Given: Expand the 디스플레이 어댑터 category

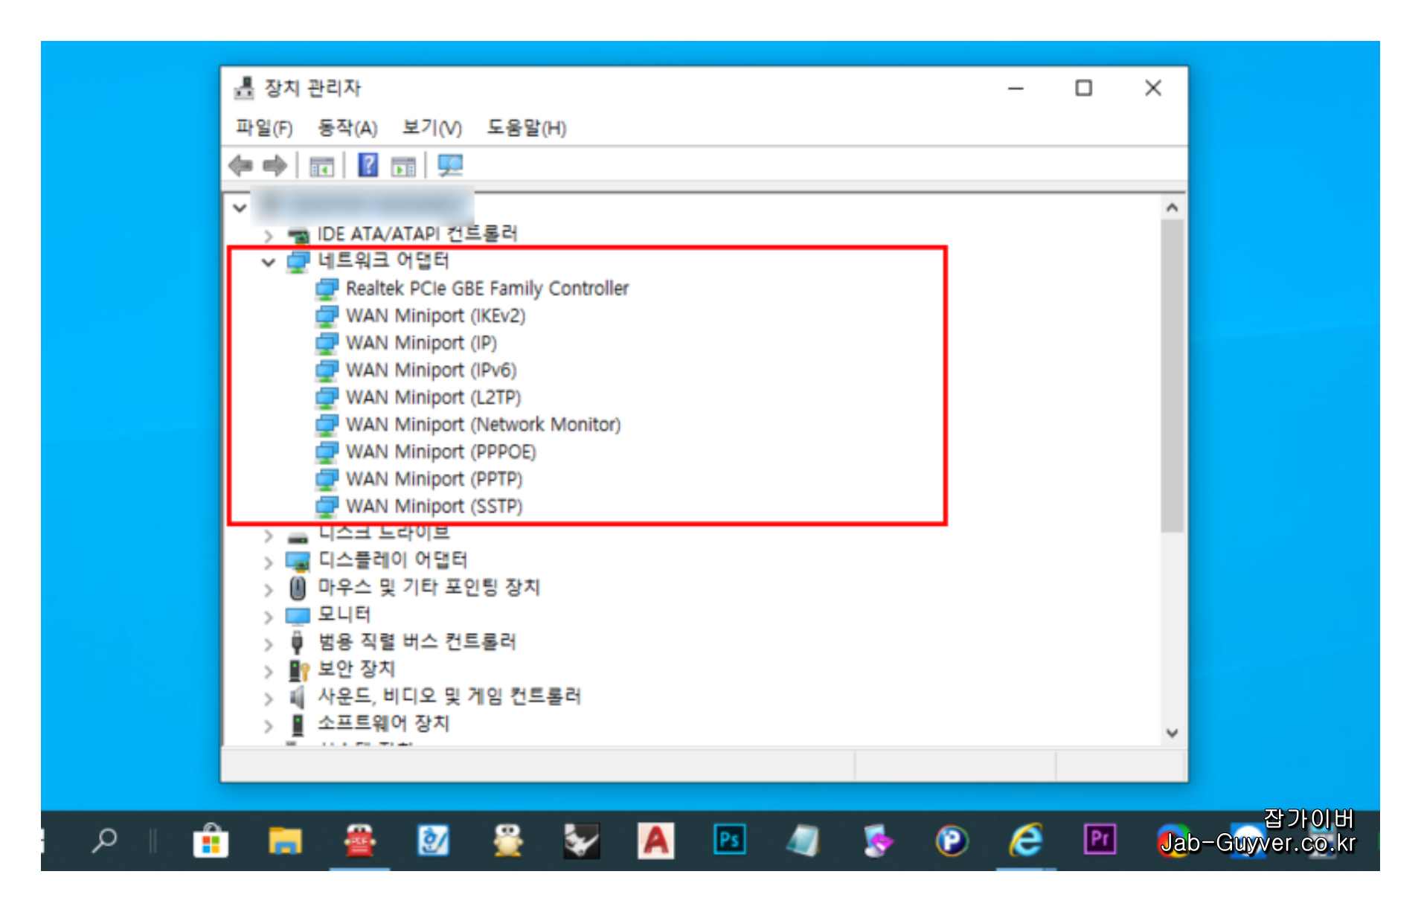Looking at the screenshot, I should point(268,559).
